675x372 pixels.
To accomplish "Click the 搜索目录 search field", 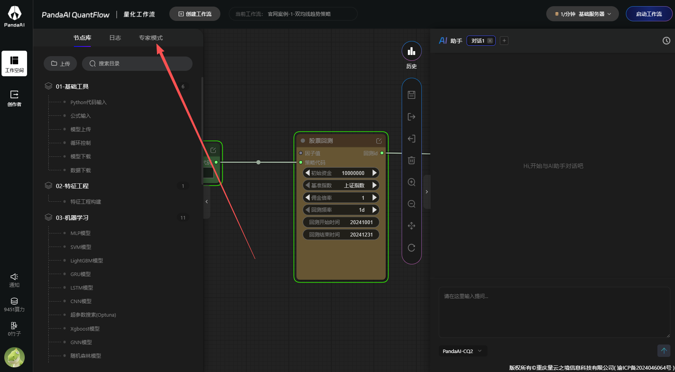I will (137, 63).
